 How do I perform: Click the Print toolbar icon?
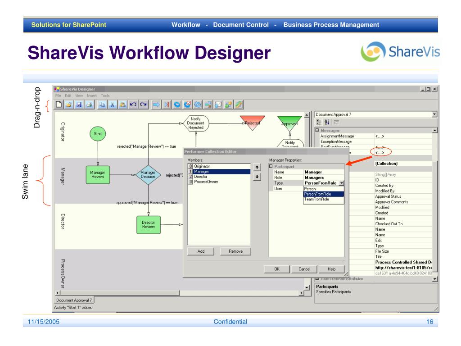pos(89,105)
